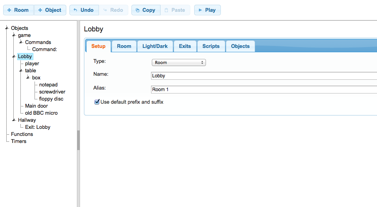Collapse the Hallway tree node
This screenshot has height=207, width=377.
[14, 120]
